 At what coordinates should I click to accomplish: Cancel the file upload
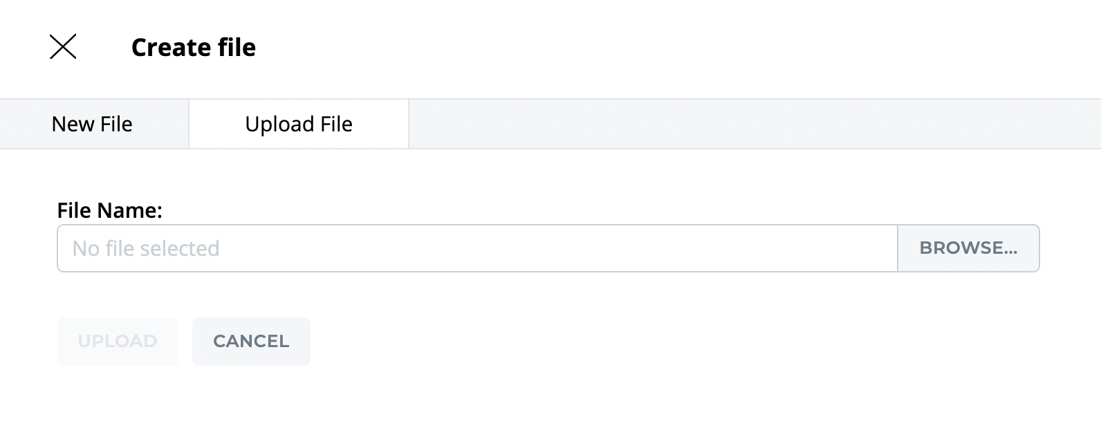pyautogui.click(x=251, y=342)
